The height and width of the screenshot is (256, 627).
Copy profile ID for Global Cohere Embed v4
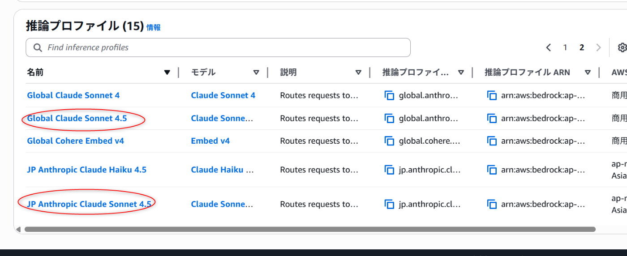point(390,141)
